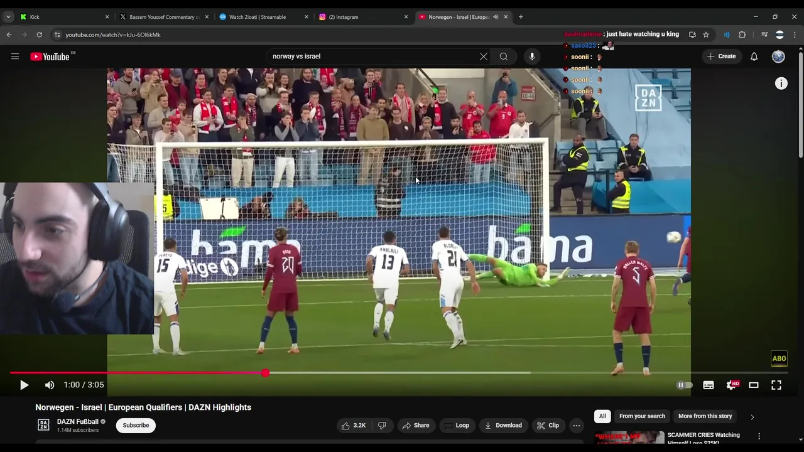Screen dimensions: 804x452
Task: Install app icon in address bar
Action: (692, 35)
